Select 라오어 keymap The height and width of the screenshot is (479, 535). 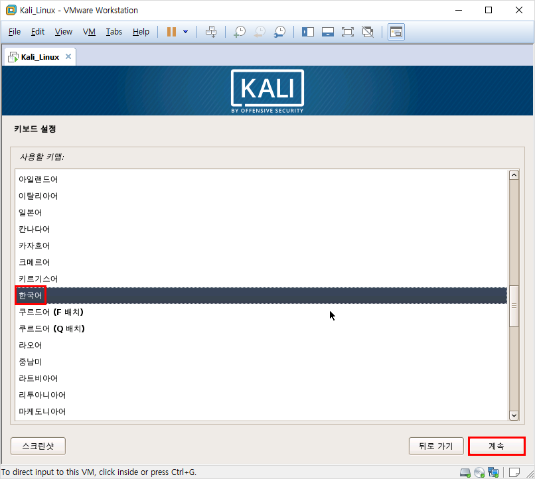coord(261,346)
